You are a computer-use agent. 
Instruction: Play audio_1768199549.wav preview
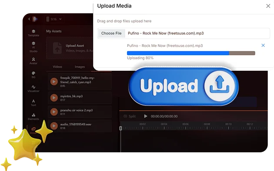pos(54,126)
